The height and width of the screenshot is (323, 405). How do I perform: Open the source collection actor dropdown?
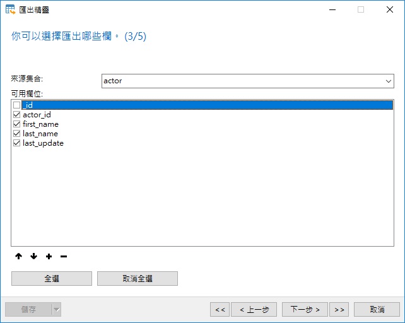point(389,81)
